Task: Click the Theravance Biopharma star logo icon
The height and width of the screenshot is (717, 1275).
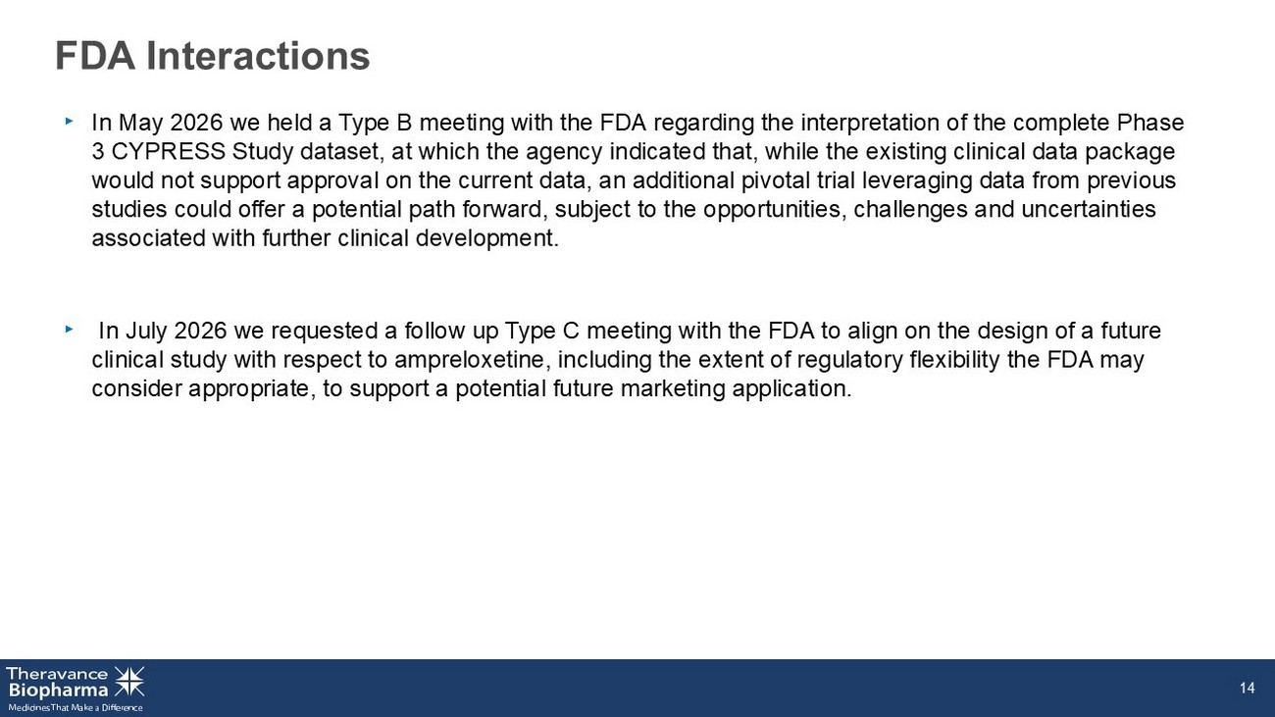Action: (x=129, y=682)
